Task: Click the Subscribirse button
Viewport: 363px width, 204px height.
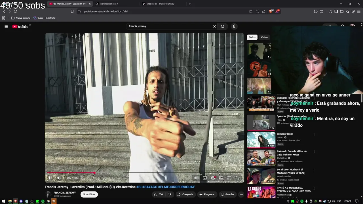Action: [x=89, y=194]
